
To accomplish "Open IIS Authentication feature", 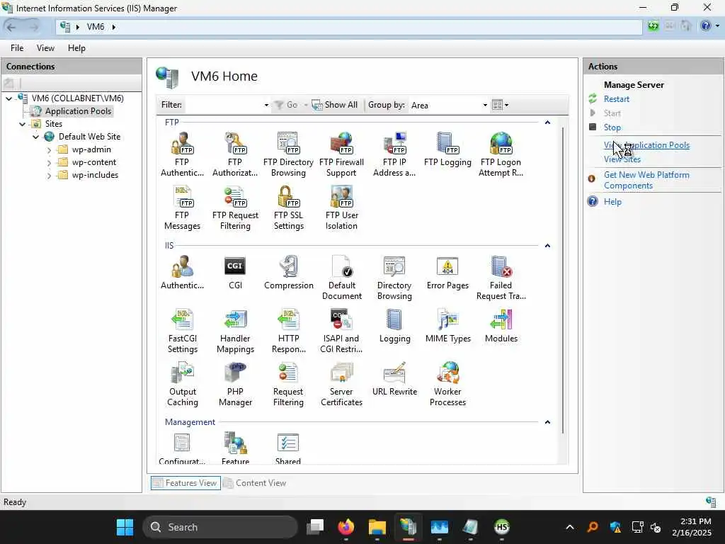I will click(182, 273).
